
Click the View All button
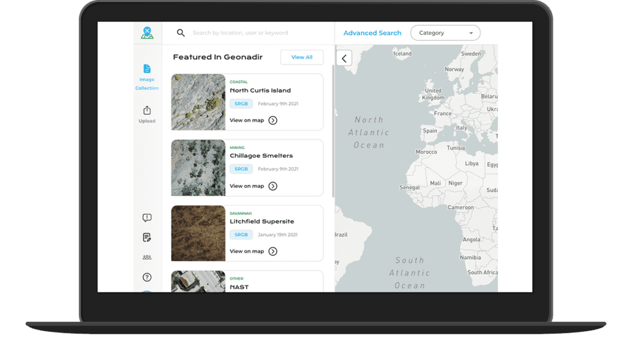click(302, 57)
